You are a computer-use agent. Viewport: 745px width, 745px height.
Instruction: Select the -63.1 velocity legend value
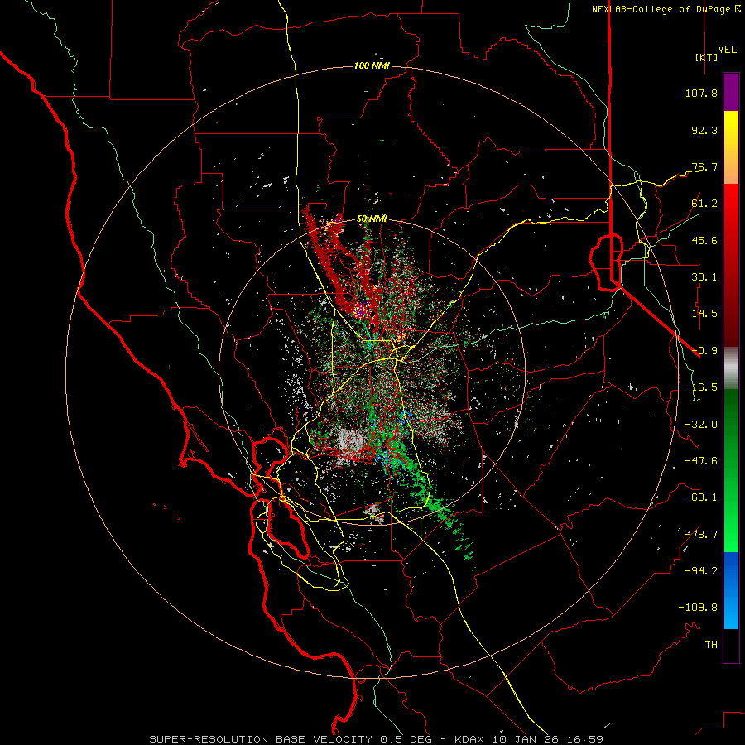pyautogui.click(x=701, y=497)
